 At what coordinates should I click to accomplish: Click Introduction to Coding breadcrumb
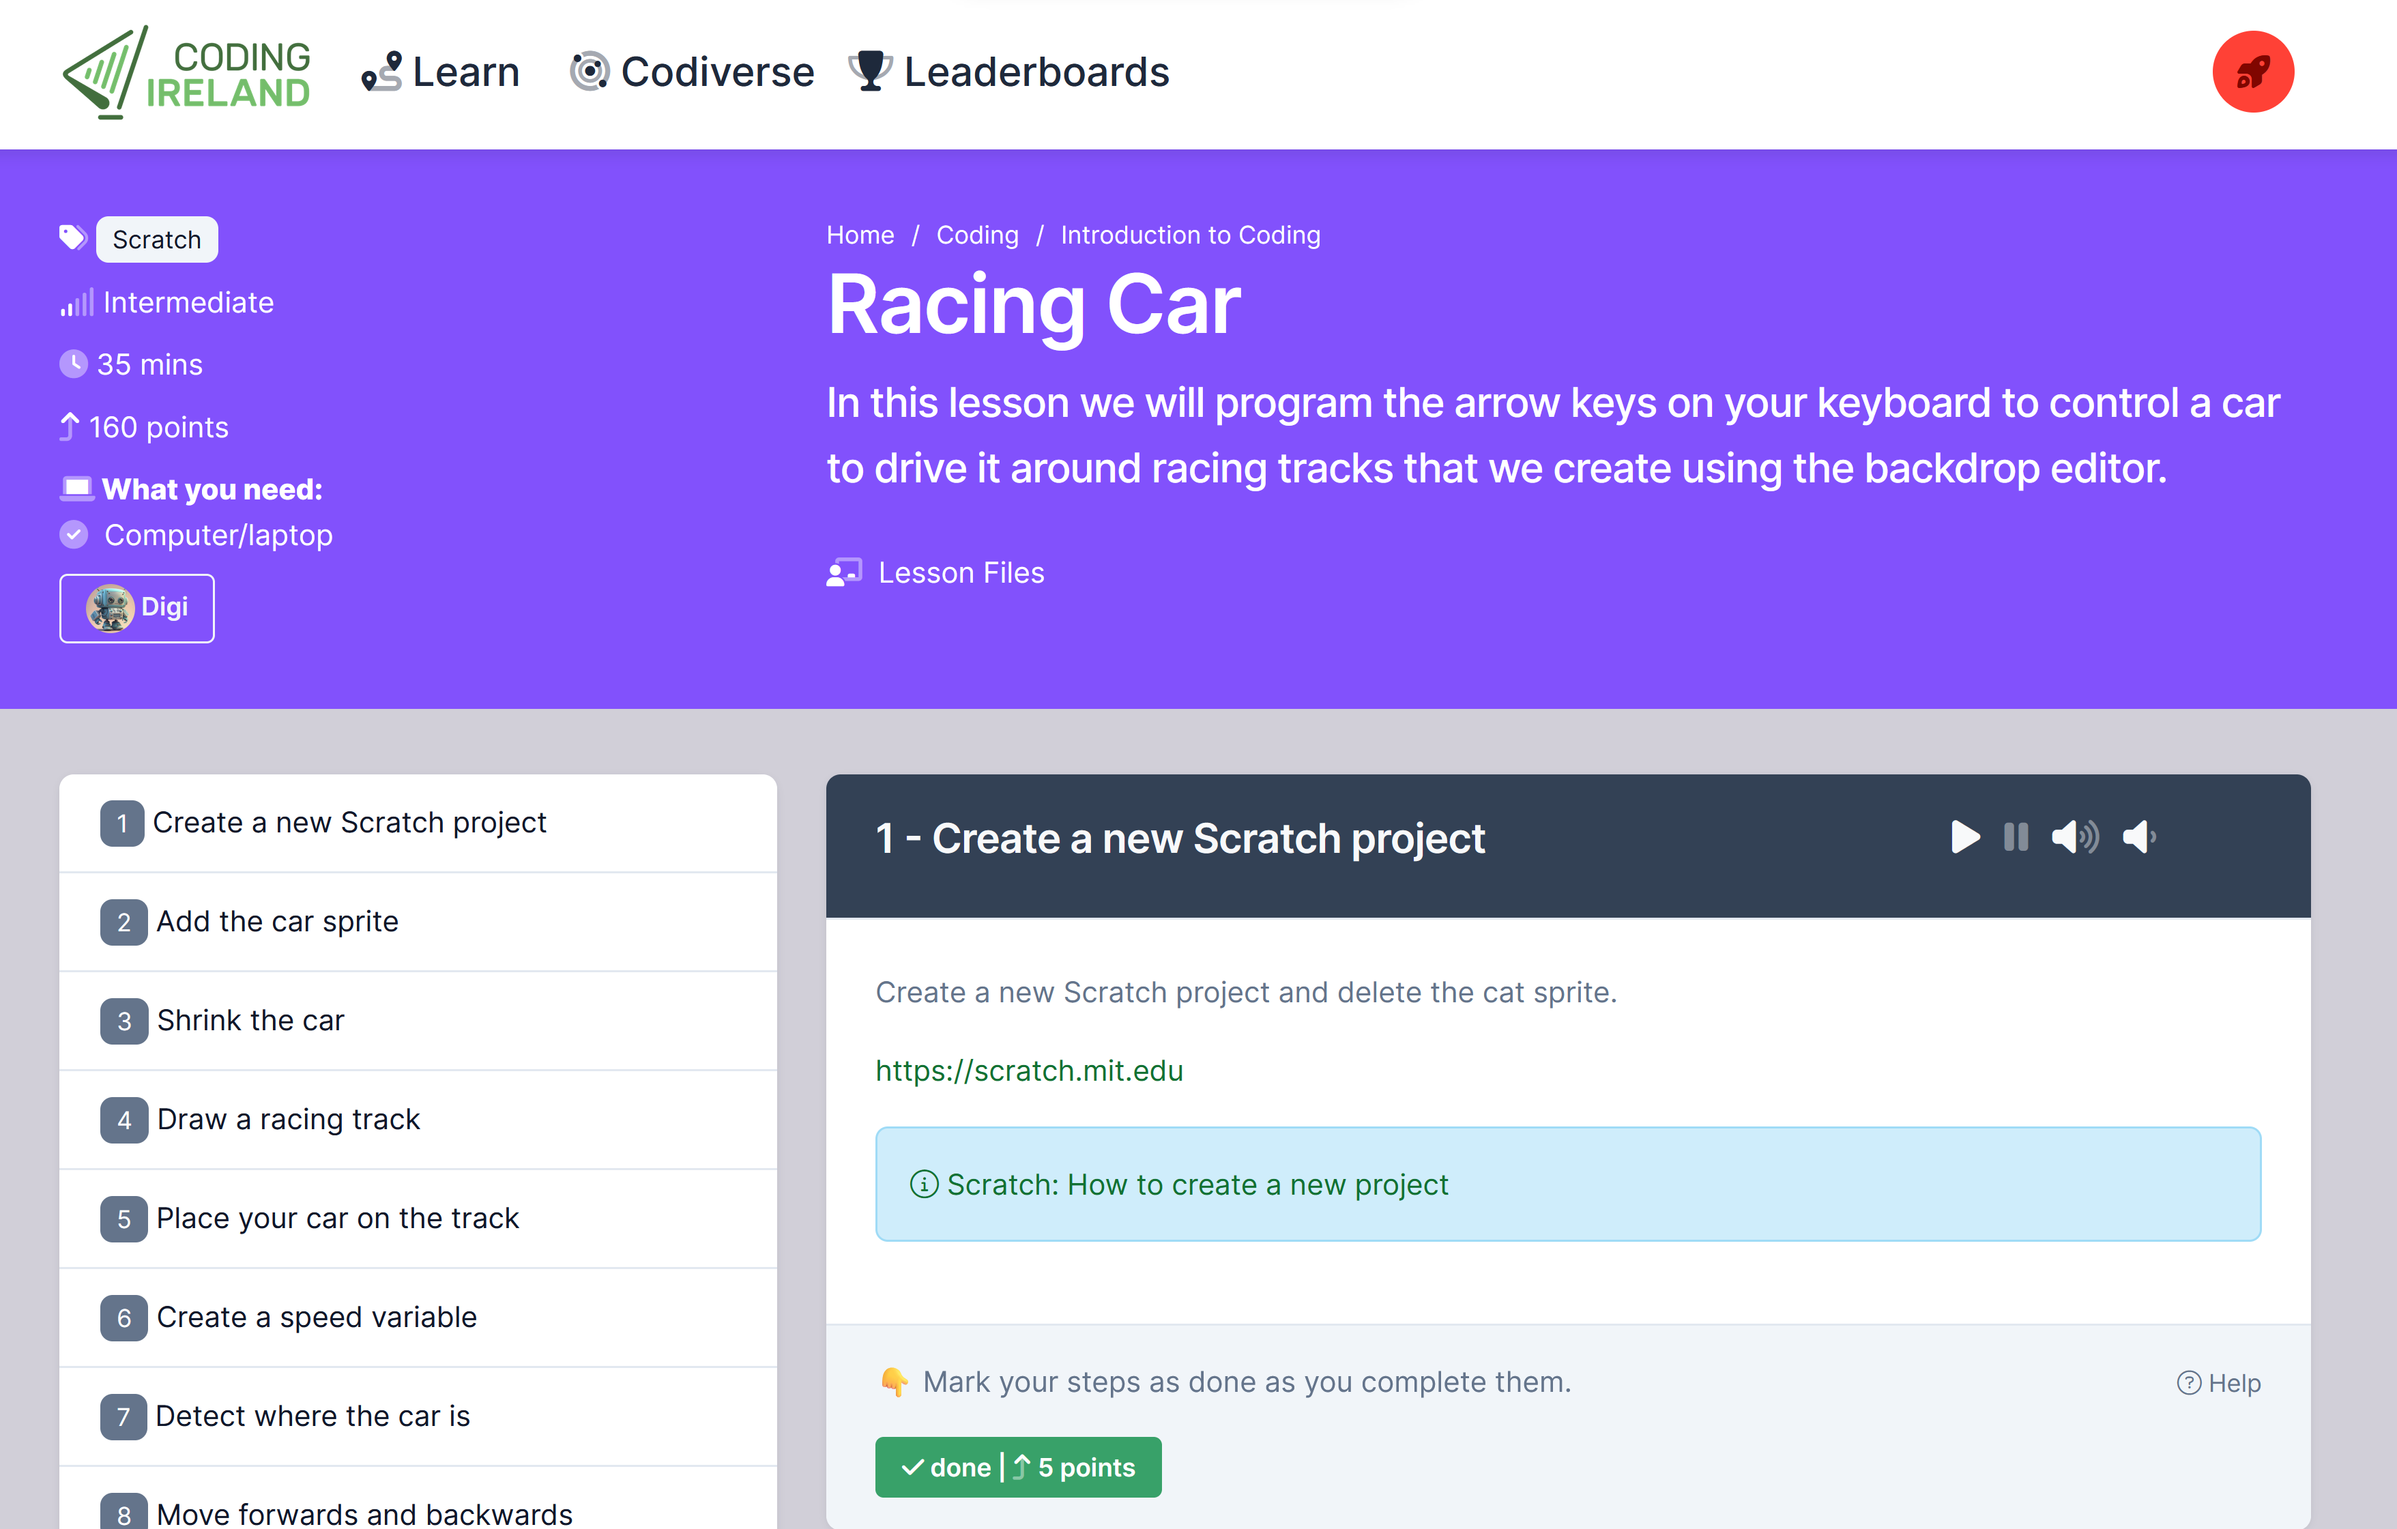click(1189, 235)
